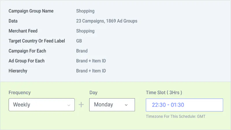This screenshot has width=231, height=130.
Task: Click the Ad Group Brand + Item ID value
Action: pos(91,61)
